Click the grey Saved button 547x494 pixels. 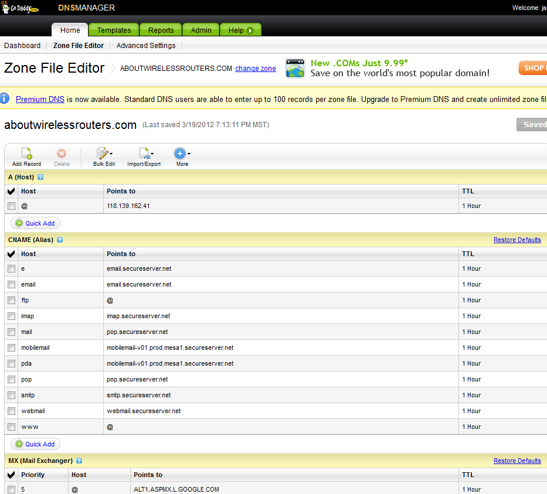tap(532, 124)
